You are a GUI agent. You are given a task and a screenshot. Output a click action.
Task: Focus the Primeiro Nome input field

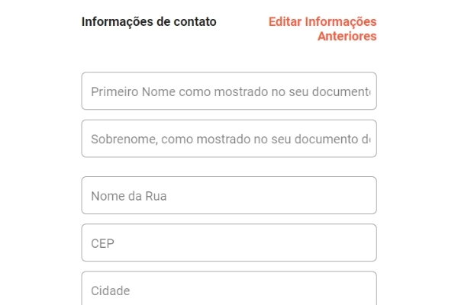[229, 91]
